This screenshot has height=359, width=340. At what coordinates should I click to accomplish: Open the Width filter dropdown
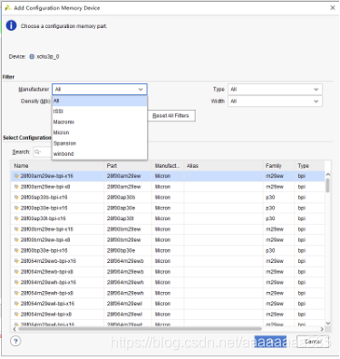[275, 102]
